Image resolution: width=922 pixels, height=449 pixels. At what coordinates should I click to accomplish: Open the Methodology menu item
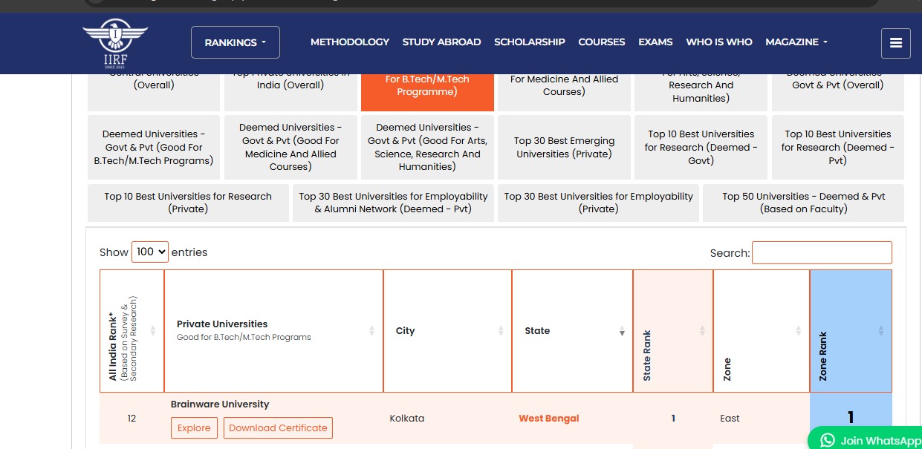[x=349, y=42]
